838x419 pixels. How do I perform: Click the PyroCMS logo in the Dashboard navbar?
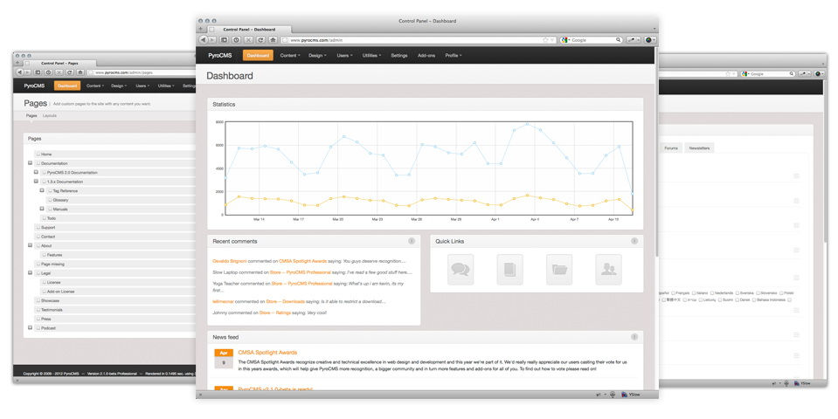(x=220, y=56)
